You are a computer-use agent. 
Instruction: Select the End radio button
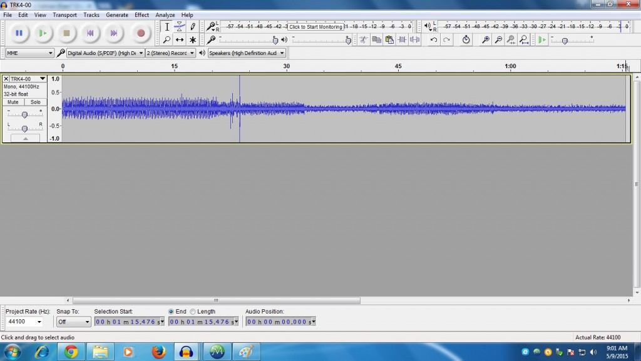click(171, 312)
